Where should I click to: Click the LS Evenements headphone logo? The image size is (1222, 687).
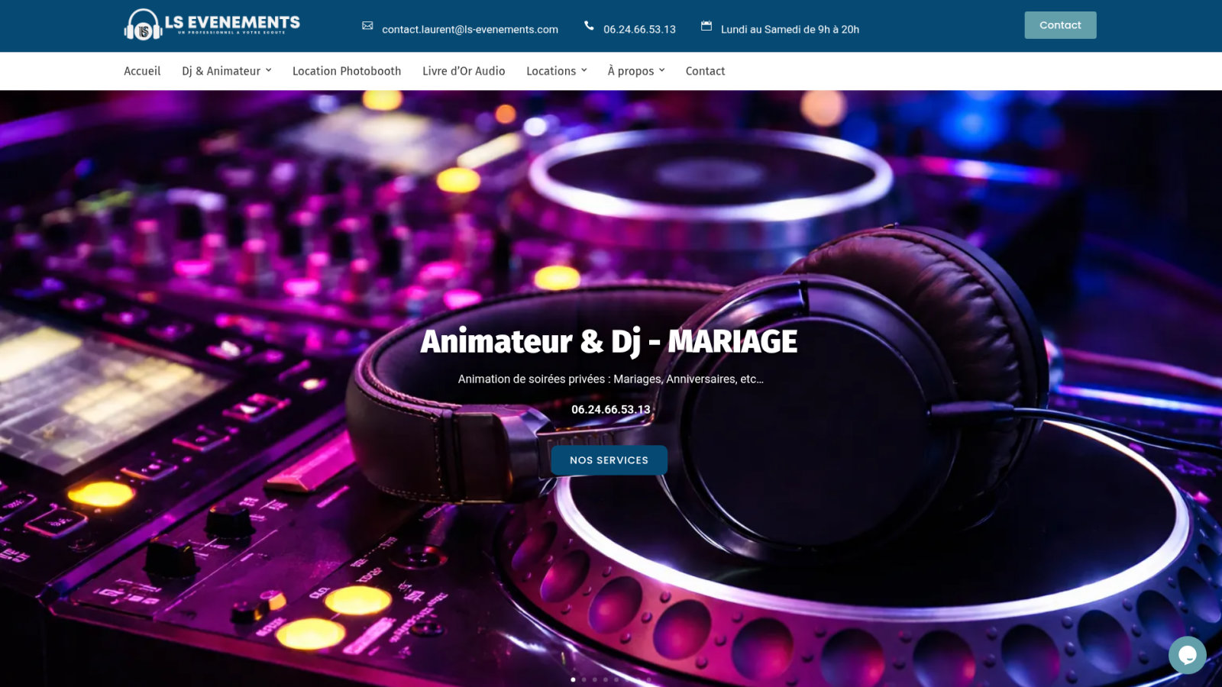pyautogui.click(x=212, y=24)
